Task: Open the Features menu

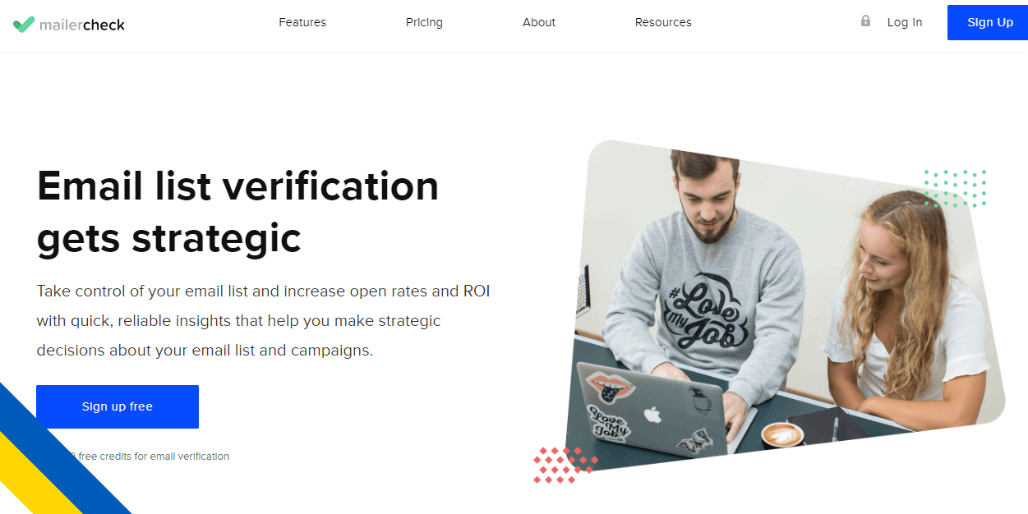Action: [x=302, y=23]
